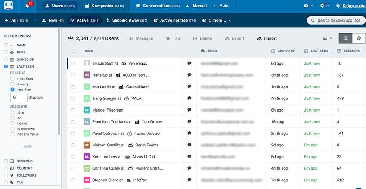The image size is (366, 189).
Task: Select the Active not free segment
Action: pos(174,20)
